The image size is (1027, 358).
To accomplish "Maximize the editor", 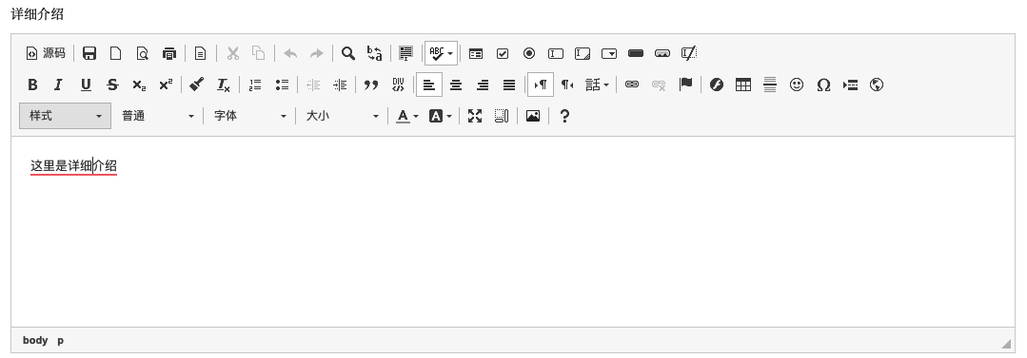I will [x=475, y=116].
